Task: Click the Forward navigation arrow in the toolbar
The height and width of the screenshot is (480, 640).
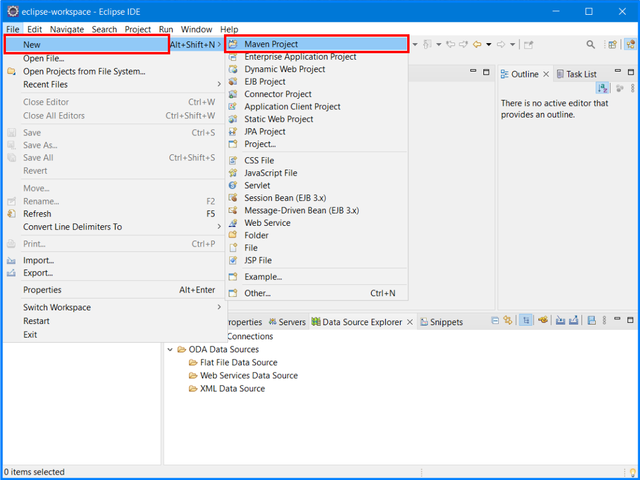Action: [x=502, y=44]
